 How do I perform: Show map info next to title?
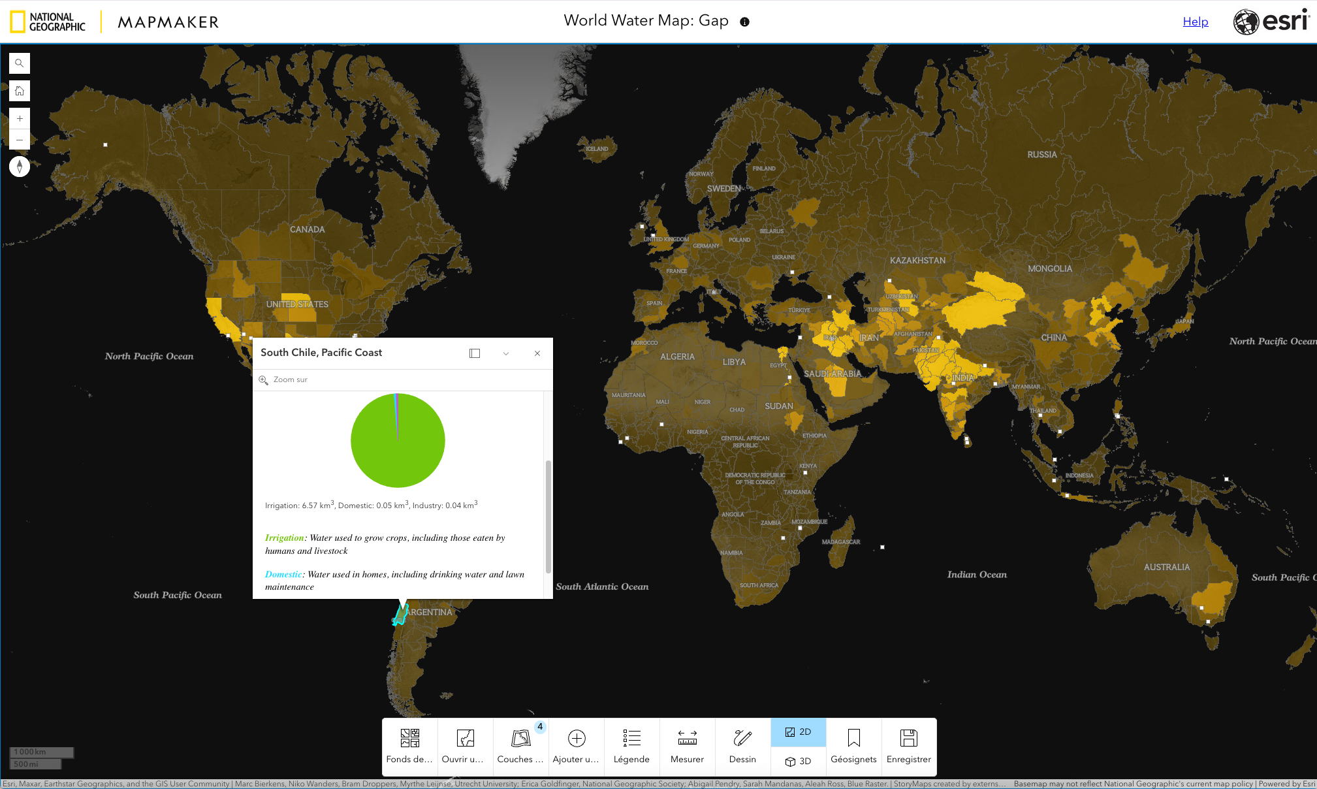pos(744,22)
